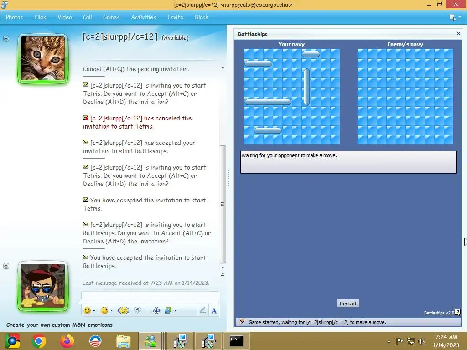Open the taskbar clock showing 7:24 AM
The image size is (467, 350).
click(x=446, y=341)
